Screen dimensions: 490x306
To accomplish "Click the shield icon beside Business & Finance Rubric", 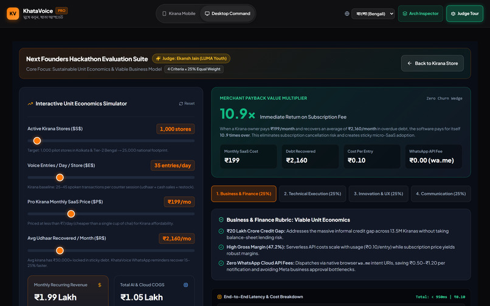I will coord(221,220).
